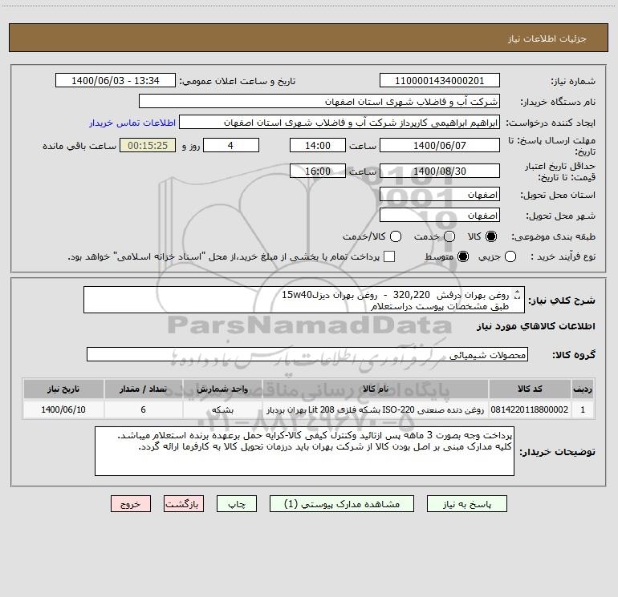Viewport: 618px width, 597px height.
Task: Open اطلاعات تماس خریدار link
Action: pyautogui.click(x=132, y=123)
